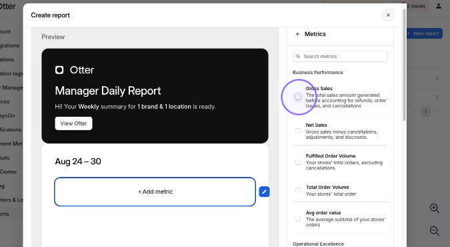Image resolution: width=450 pixels, height=247 pixels.
Task: Click the blue pencil edit icon
Action: (x=264, y=192)
